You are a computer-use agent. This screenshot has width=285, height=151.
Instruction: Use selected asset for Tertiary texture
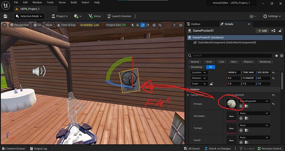click(241, 130)
